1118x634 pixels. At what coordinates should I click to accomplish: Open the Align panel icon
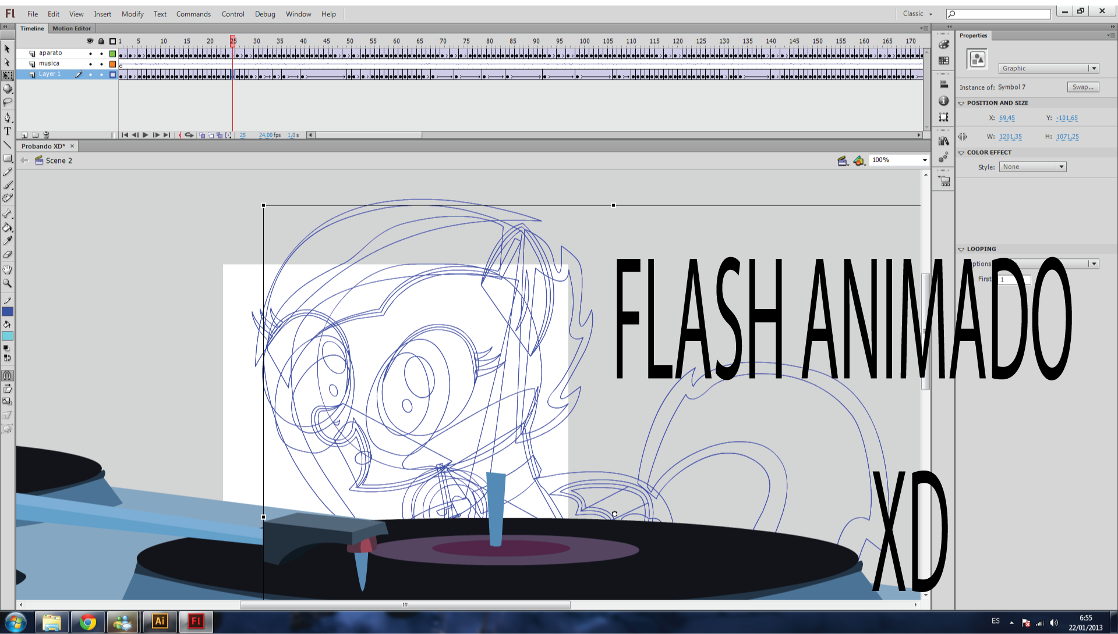click(944, 84)
